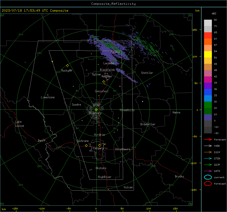Click the Okotoks label

[101, 168]
